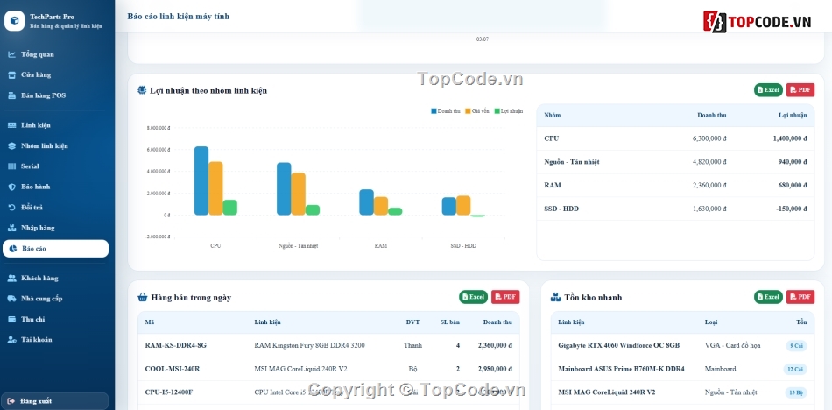Click Mainboard ASUS Prime B760M-K DDR4
Image resolution: width=832 pixels, height=410 pixels.
click(621, 369)
